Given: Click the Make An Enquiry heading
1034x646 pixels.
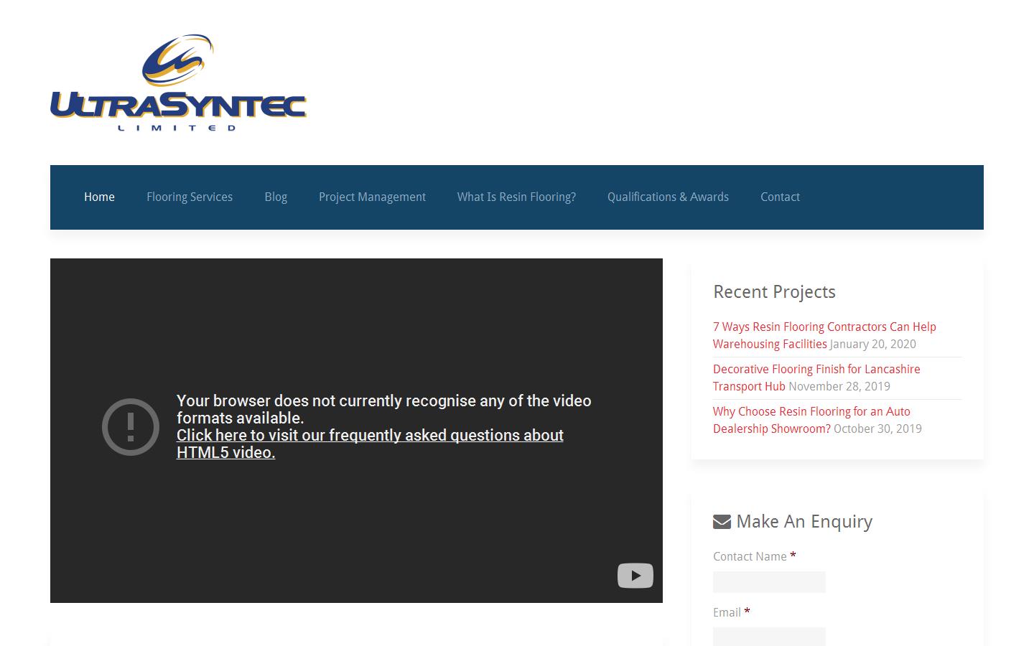Looking at the screenshot, I should [804, 522].
